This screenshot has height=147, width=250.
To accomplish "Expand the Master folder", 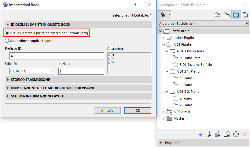I will tap(164, 119).
